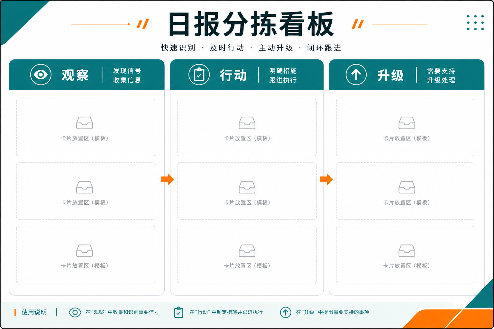Open the dot-grid menu in the top right corner
This screenshot has height=329, width=494.
pos(475,22)
